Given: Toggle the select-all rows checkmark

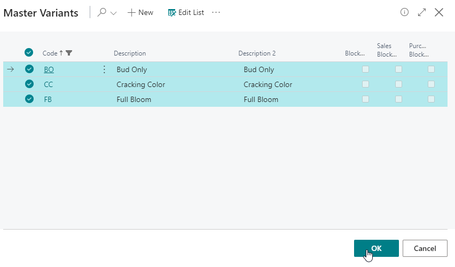Looking at the screenshot, I should click(x=29, y=52).
